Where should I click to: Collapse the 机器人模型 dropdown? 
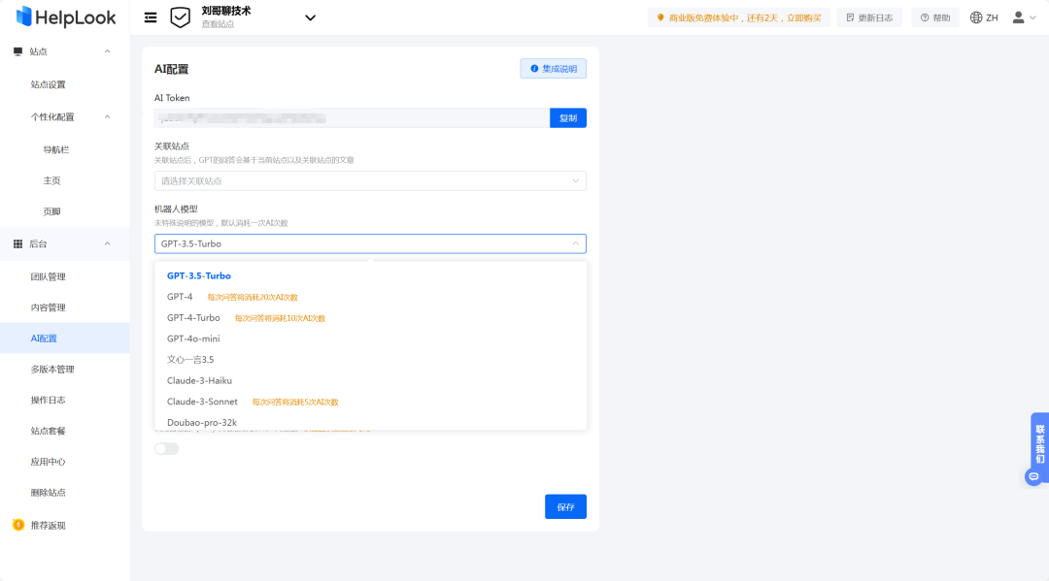[x=370, y=243]
